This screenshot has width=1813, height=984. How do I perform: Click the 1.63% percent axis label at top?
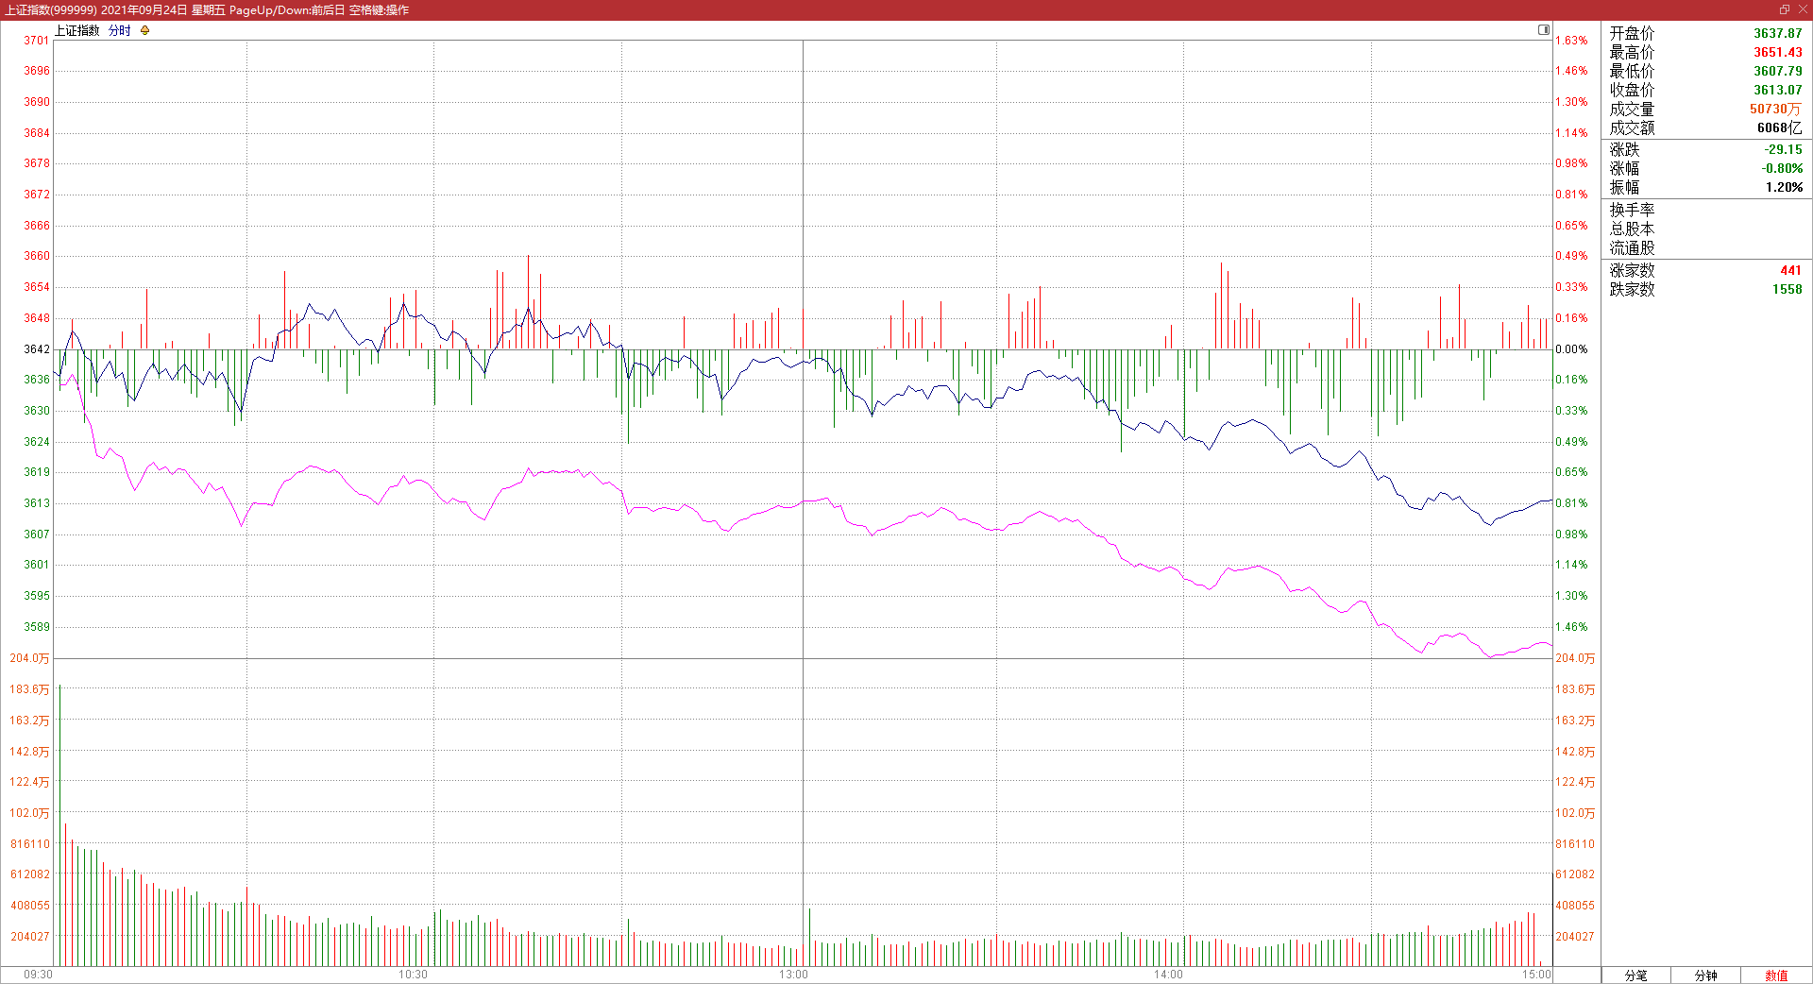(1571, 41)
